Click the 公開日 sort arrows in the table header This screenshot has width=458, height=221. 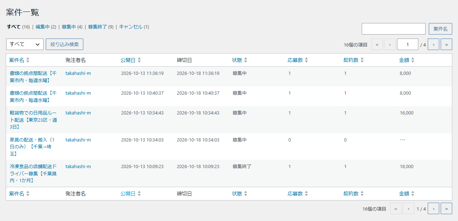pos(139,60)
